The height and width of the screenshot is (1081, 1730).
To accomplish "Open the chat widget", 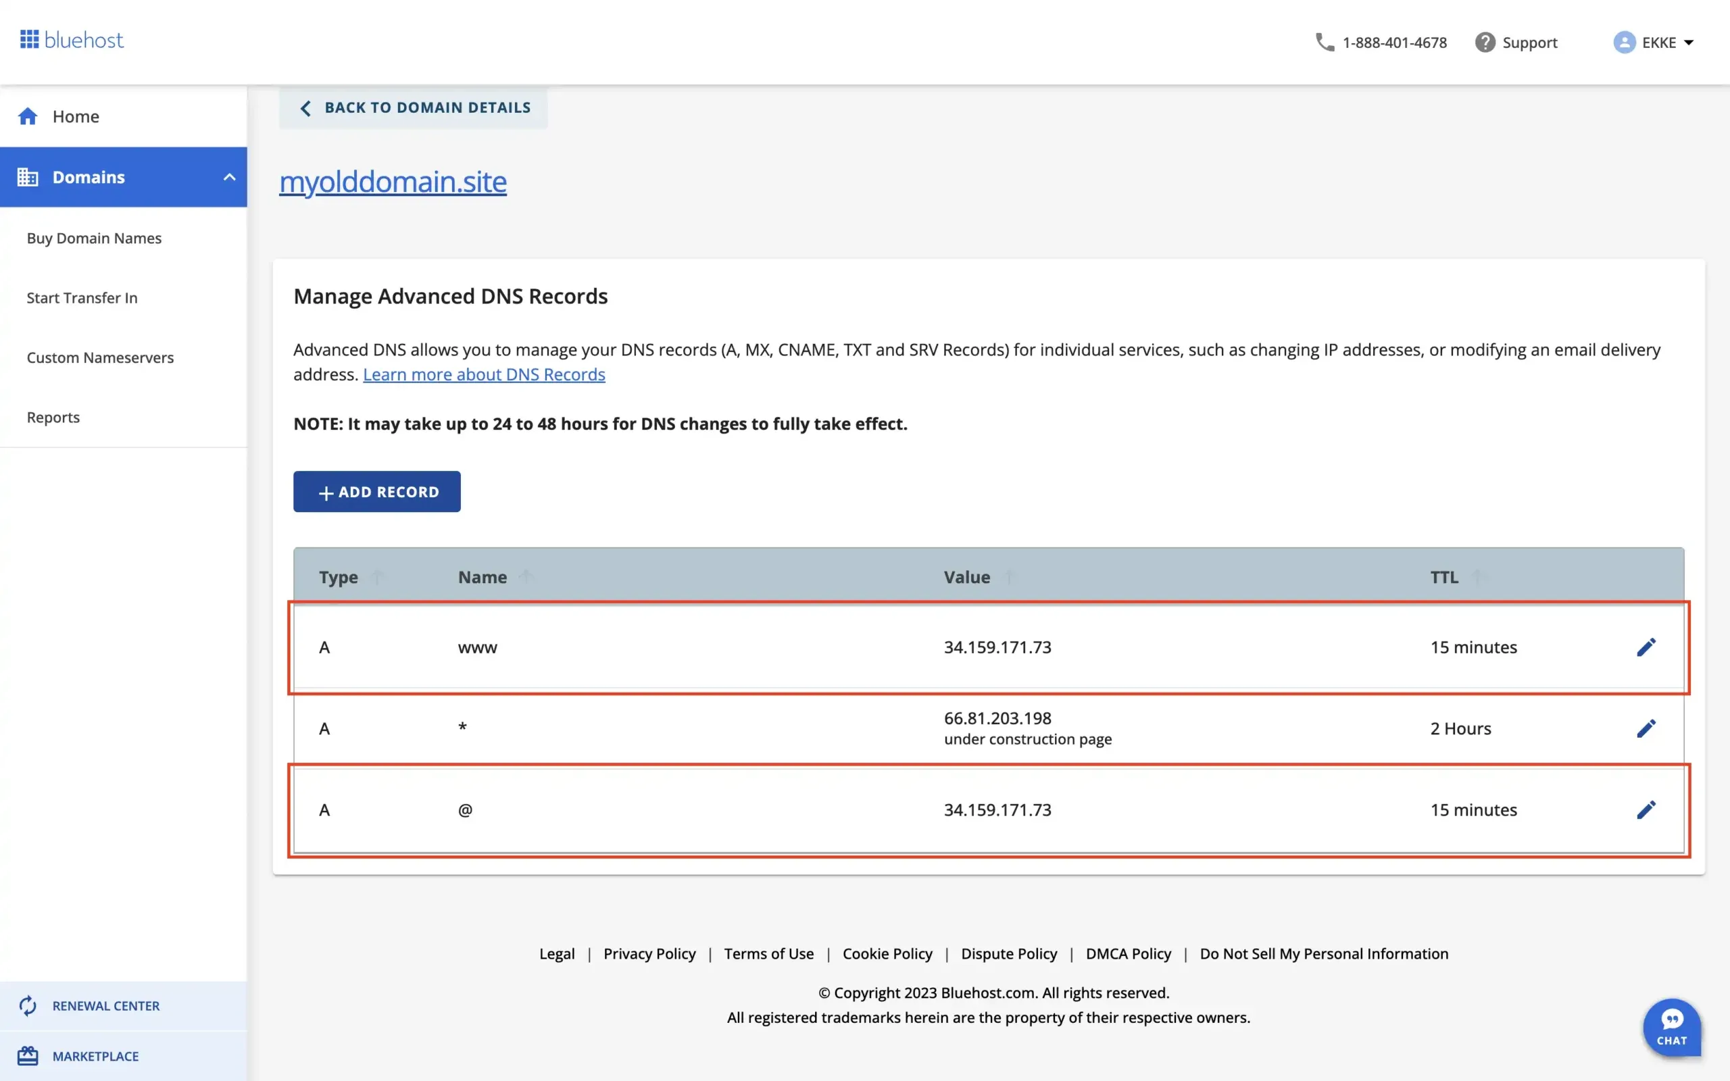I will click(1673, 1028).
